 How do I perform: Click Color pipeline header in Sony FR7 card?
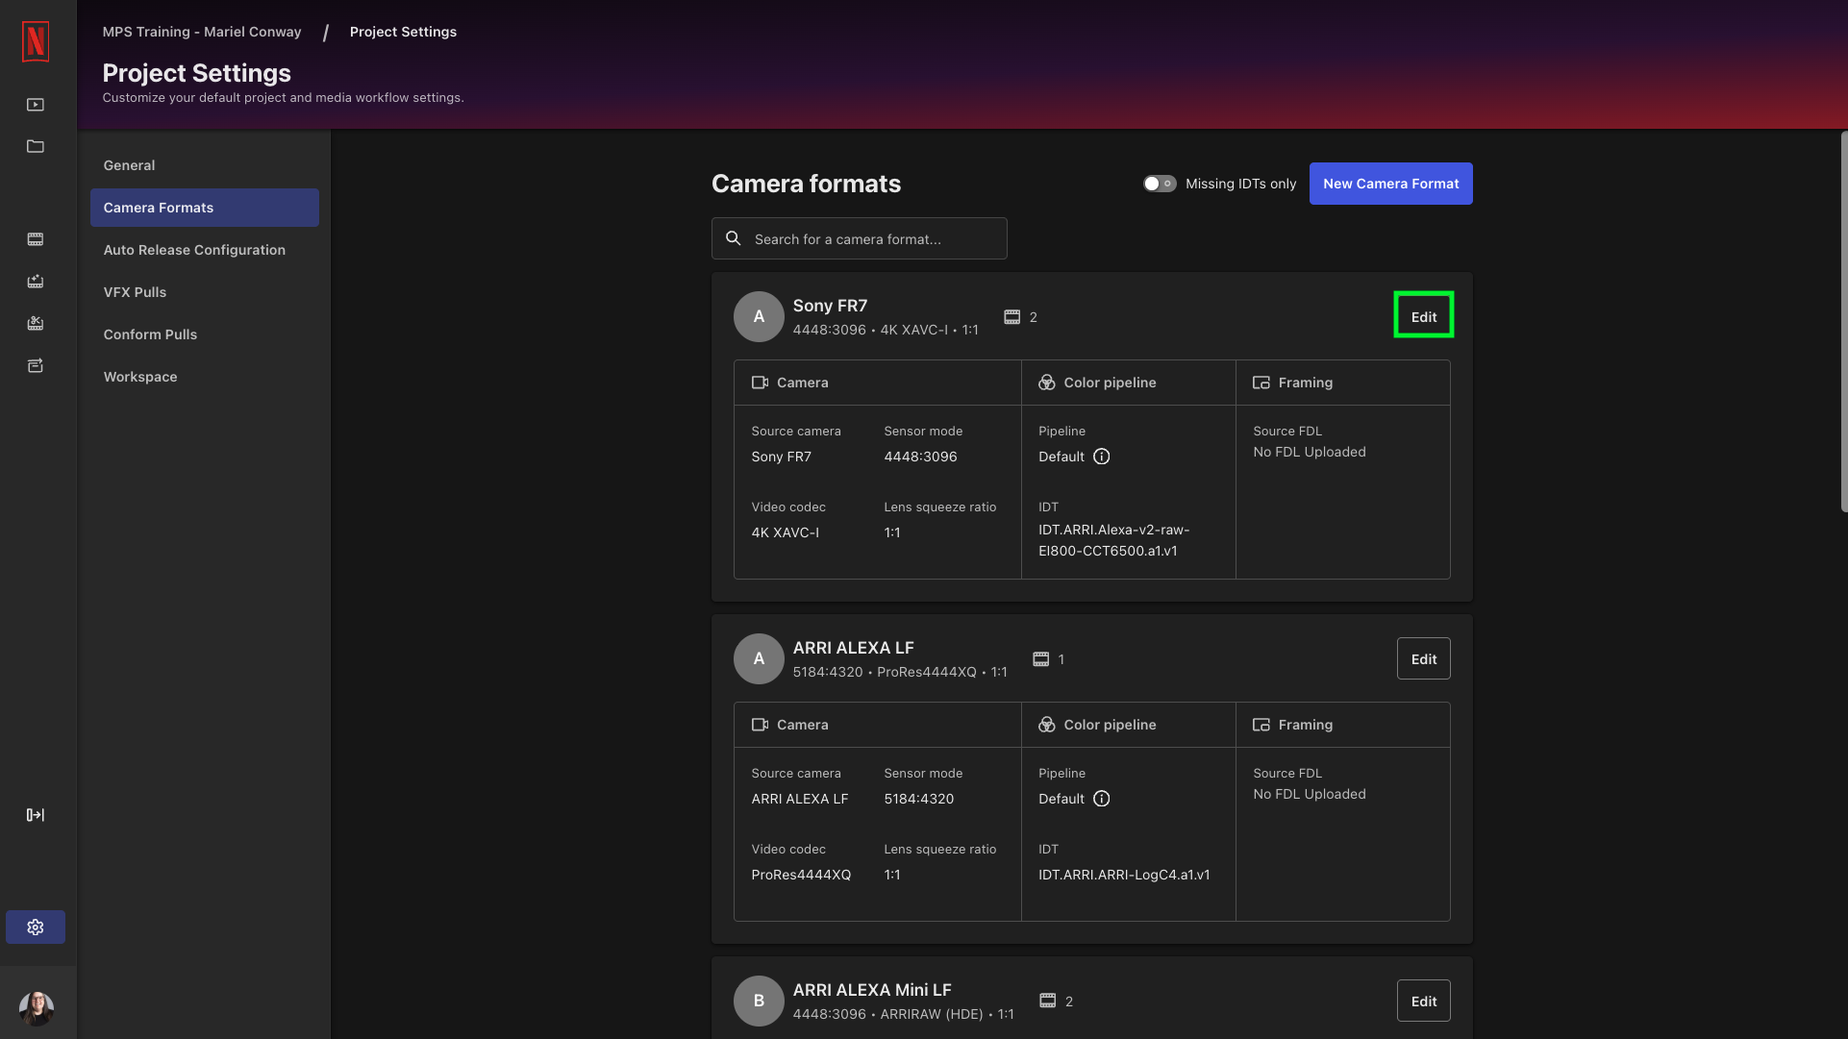point(1110,383)
